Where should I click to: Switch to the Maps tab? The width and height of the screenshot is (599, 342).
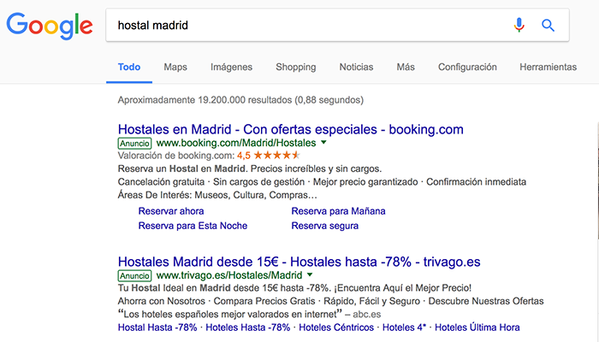[175, 67]
